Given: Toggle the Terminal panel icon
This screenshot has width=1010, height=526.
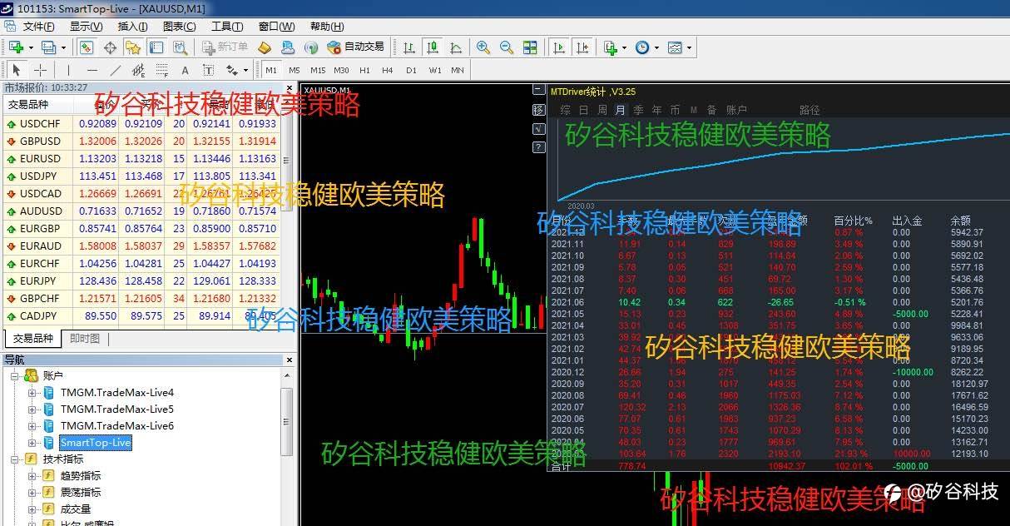Looking at the screenshot, I should tap(156, 47).
